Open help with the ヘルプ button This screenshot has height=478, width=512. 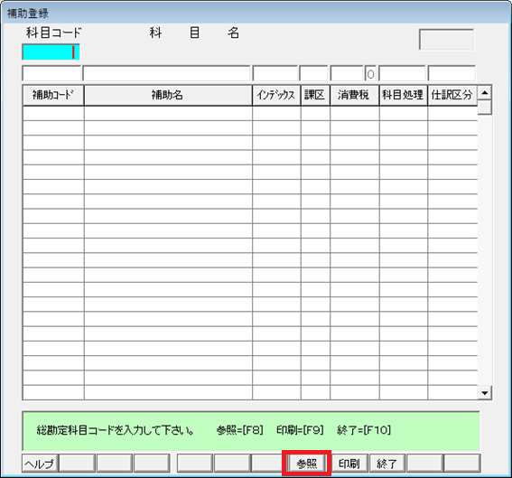pyautogui.click(x=40, y=464)
